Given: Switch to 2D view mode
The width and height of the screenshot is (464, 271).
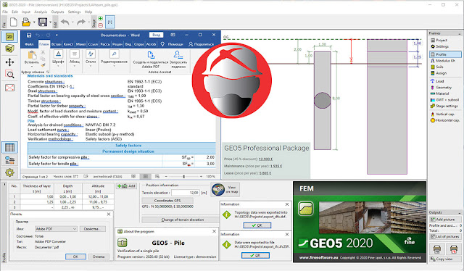Looking at the screenshot, I should click(9, 37).
